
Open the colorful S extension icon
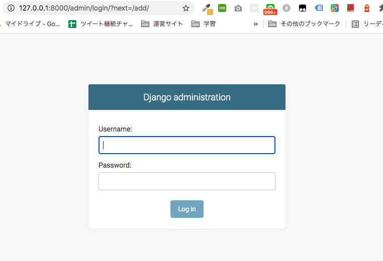coord(335,8)
